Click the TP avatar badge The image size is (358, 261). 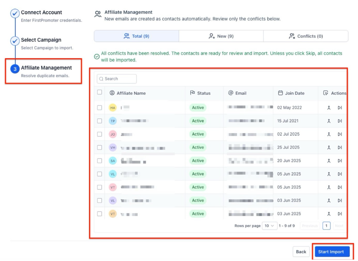[112, 121]
